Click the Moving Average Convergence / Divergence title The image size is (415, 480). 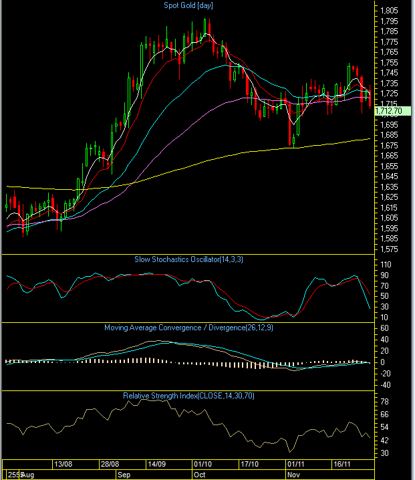click(188, 328)
